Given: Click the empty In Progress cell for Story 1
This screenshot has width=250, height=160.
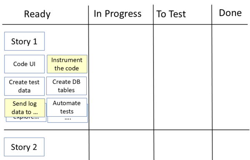Looking at the screenshot, I should (x=121, y=77).
